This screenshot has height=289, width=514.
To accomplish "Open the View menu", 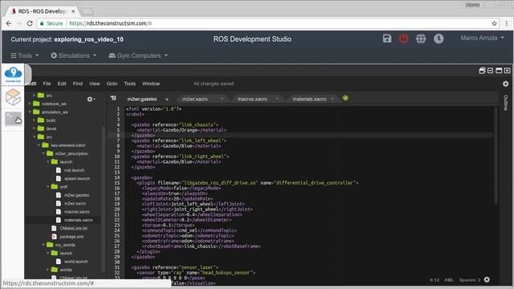I will (x=95, y=83).
